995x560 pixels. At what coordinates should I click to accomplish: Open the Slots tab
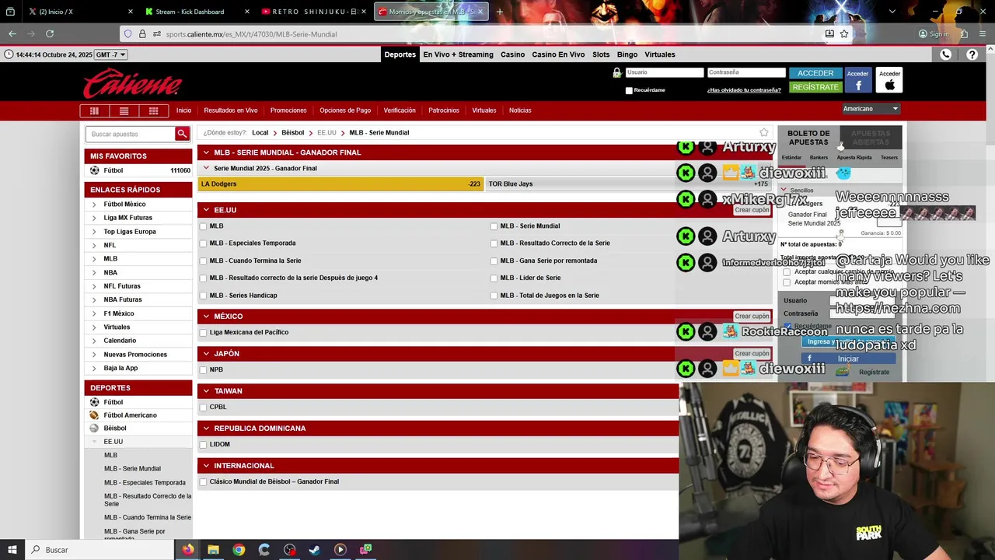pyautogui.click(x=601, y=54)
